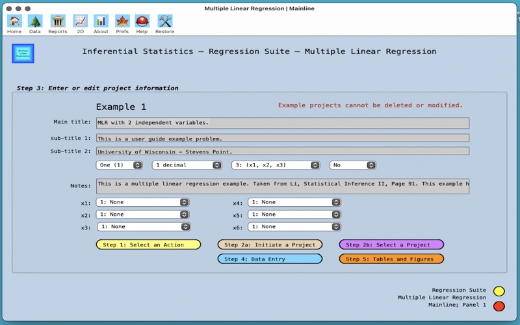Click the red "Example projects cannot be deleted" notice
520x325 pixels.
point(370,105)
